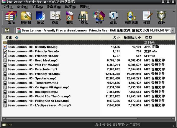Viewport: 177px width, 128px height.
Task: Click file icon of Friendly Fire.sfv
Action: click(x=5, y=56)
